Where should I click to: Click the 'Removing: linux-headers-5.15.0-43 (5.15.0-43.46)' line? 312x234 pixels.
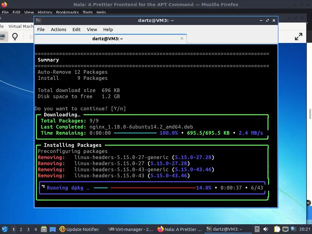(x=114, y=176)
